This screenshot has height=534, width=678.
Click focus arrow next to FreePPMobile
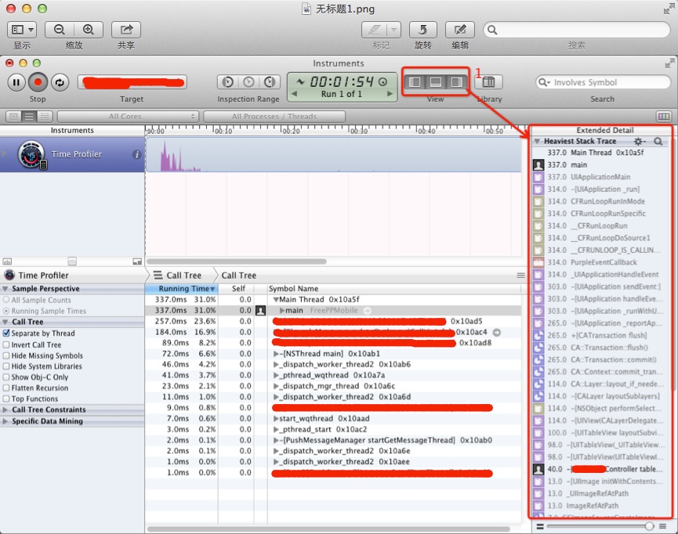pyautogui.click(x=367, y=311)
